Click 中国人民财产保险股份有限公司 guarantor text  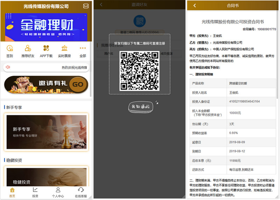click(233, 49)
